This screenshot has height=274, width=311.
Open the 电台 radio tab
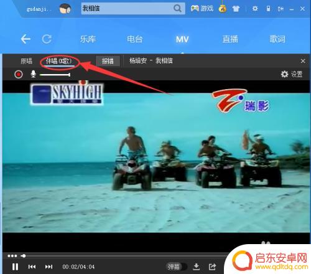tap(135, 39)
